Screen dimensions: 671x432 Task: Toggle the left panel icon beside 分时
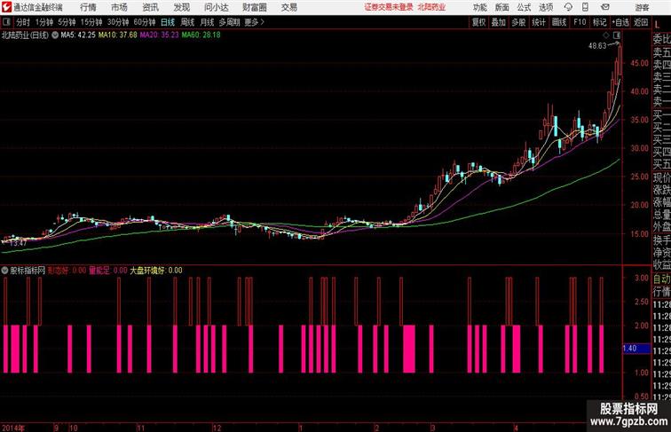pos(6,22)
